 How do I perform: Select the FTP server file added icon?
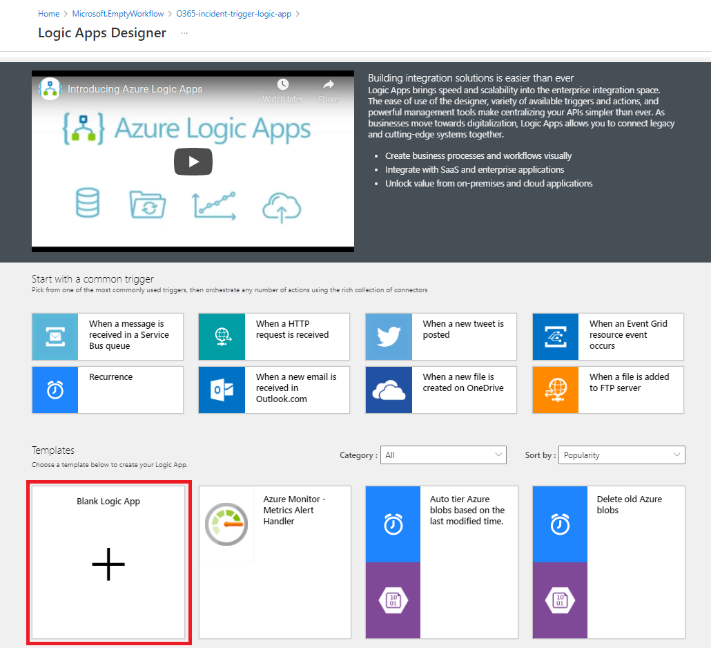[x=556, y=390]
